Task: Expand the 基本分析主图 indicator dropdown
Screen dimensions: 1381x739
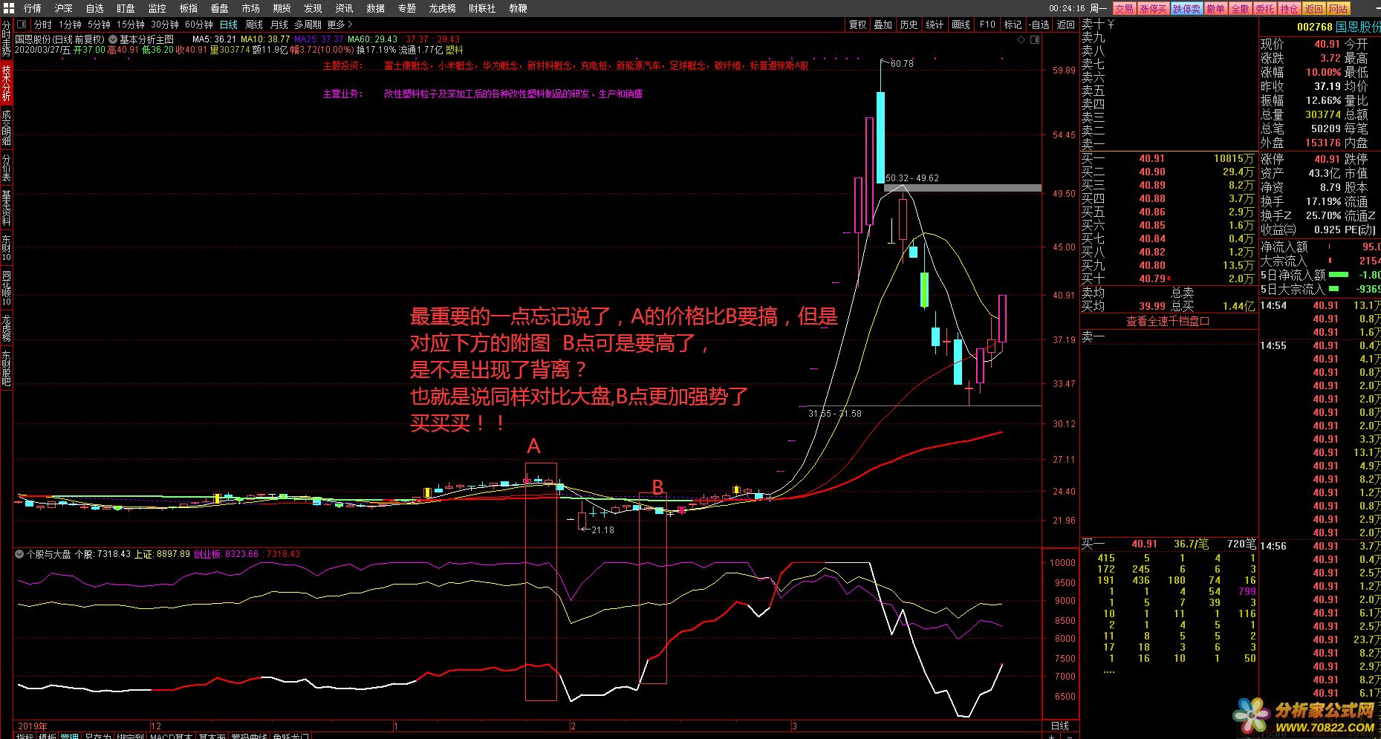Action: pyautogui.click(x=113, y=39)
